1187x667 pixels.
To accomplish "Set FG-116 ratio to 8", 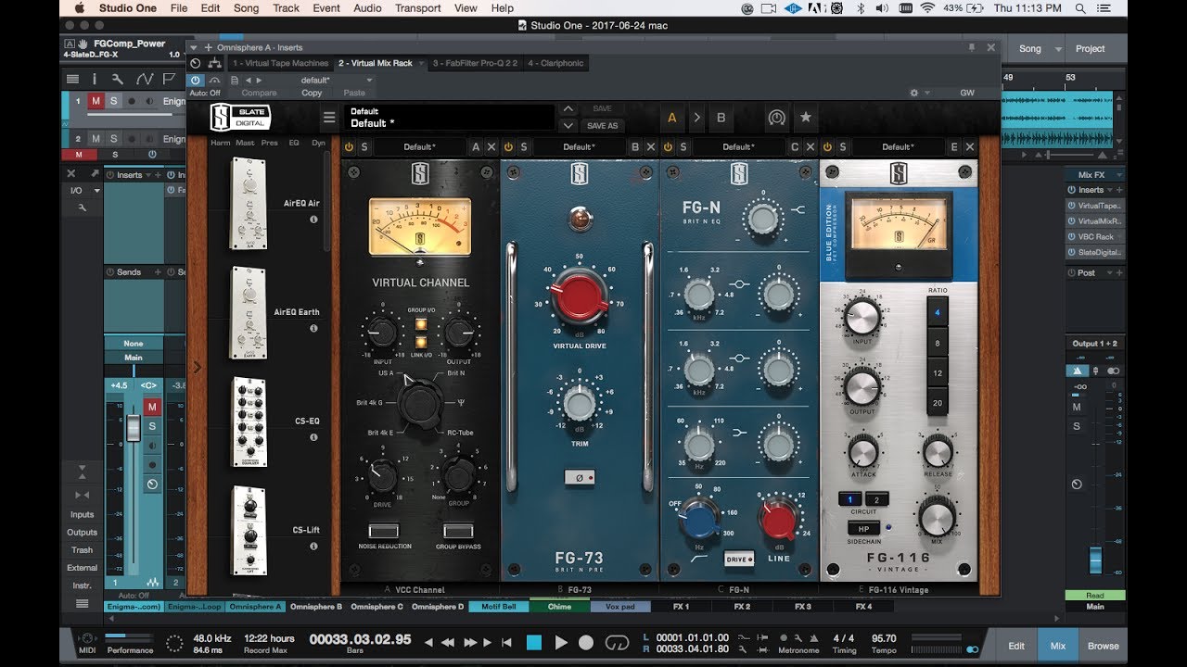I will pos(937,343).
